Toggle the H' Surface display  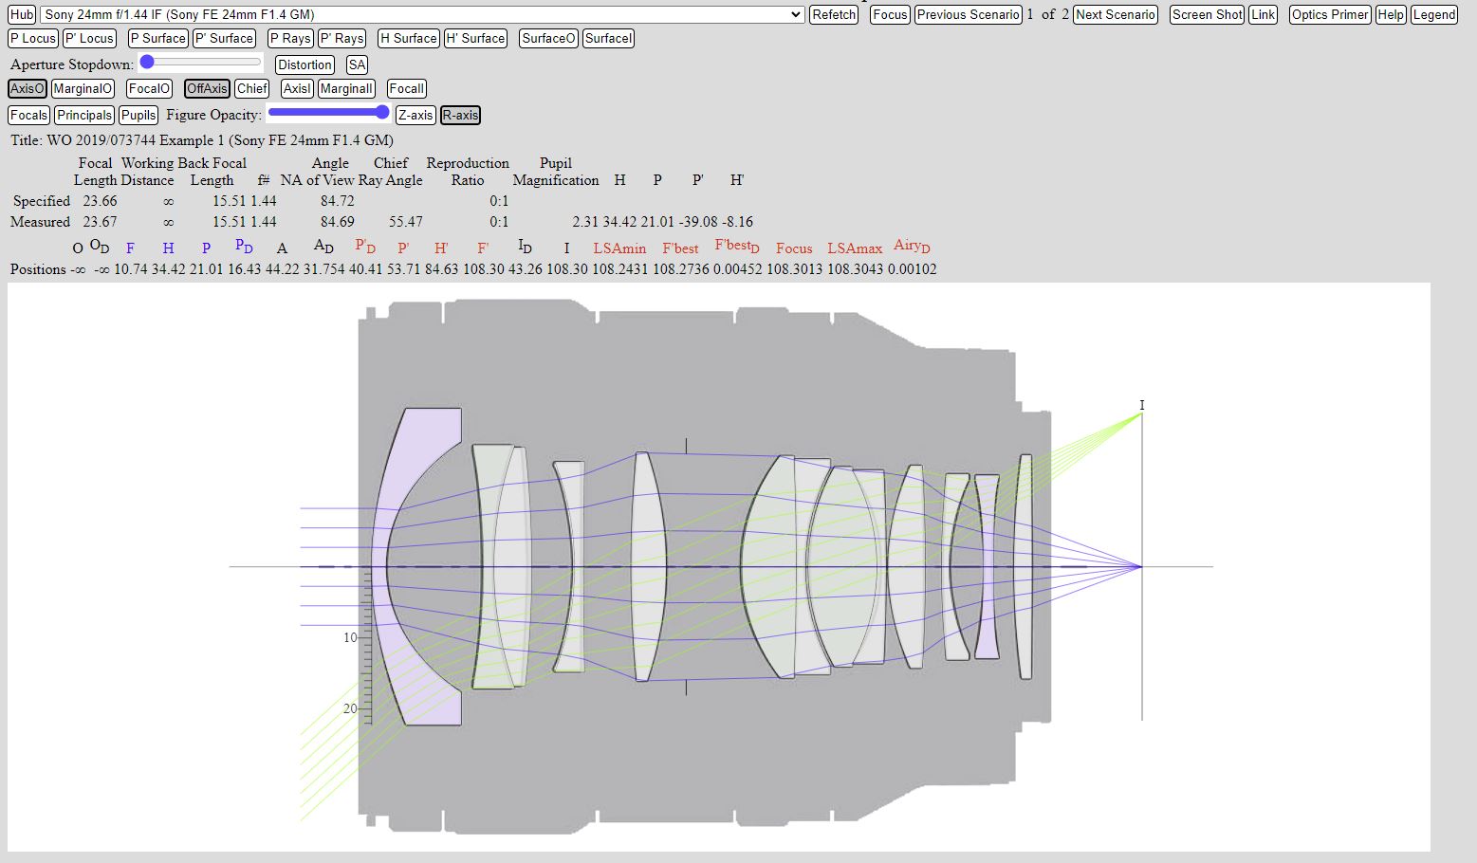pyautogui.click(x=475, y=38)
